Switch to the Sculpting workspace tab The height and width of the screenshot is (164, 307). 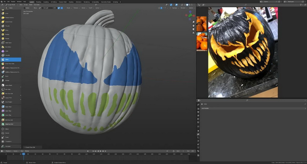point(46,2)
